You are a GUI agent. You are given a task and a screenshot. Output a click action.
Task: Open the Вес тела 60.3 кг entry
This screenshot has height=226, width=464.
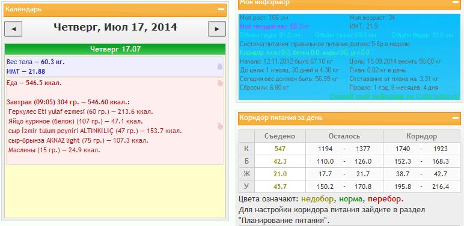36,62
